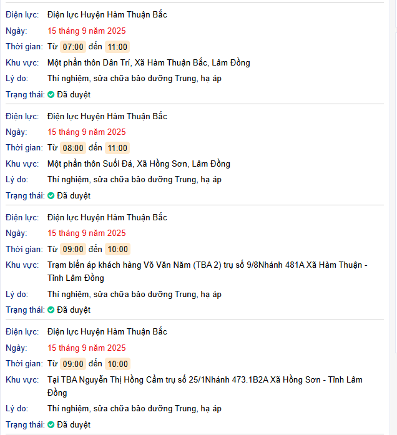Click 'Điện lực Huyện Hàm Thuận Bắc' in the first entry
The width and height of the screenshot is (397, 435).
[107, 14]
